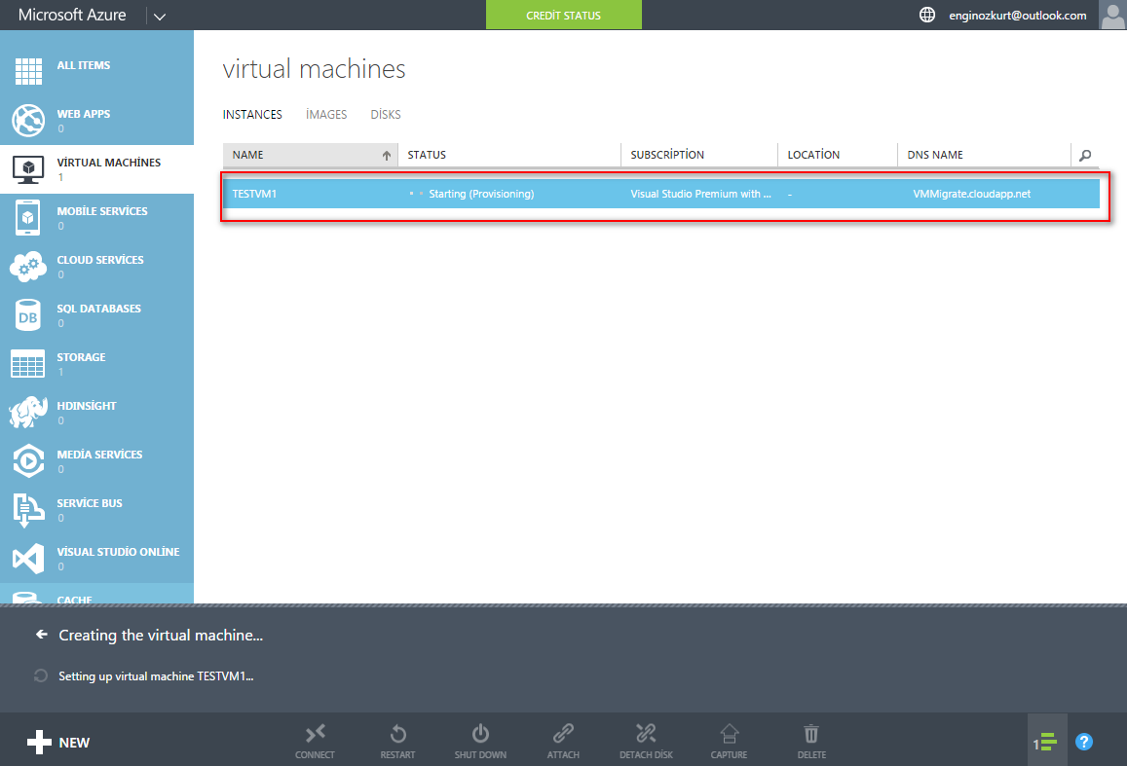Open Cloud Services gear-cloud icon

(28, 267)
